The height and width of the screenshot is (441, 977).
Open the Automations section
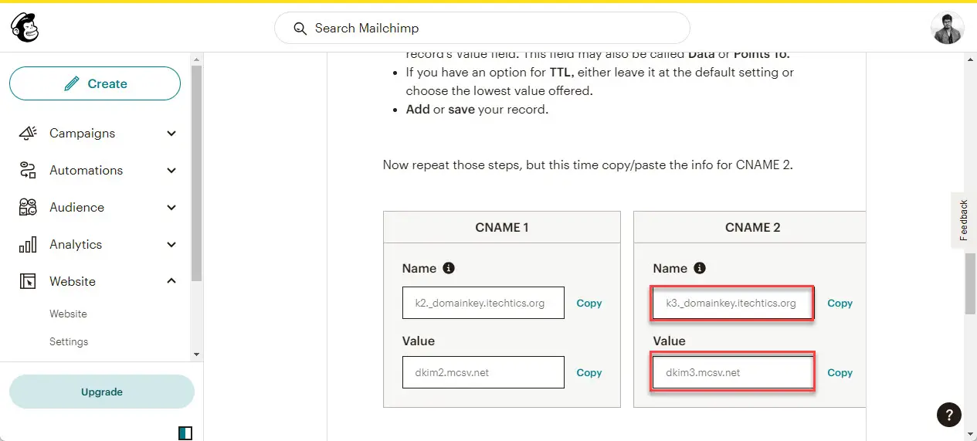(x=86, y=170)
